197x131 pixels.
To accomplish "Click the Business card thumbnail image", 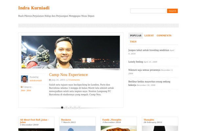I will [77, 128].
